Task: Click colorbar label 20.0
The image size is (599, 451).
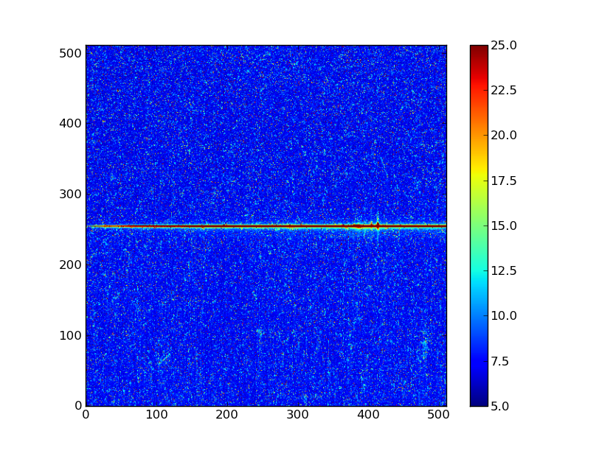Action: [x=504, y=136]
